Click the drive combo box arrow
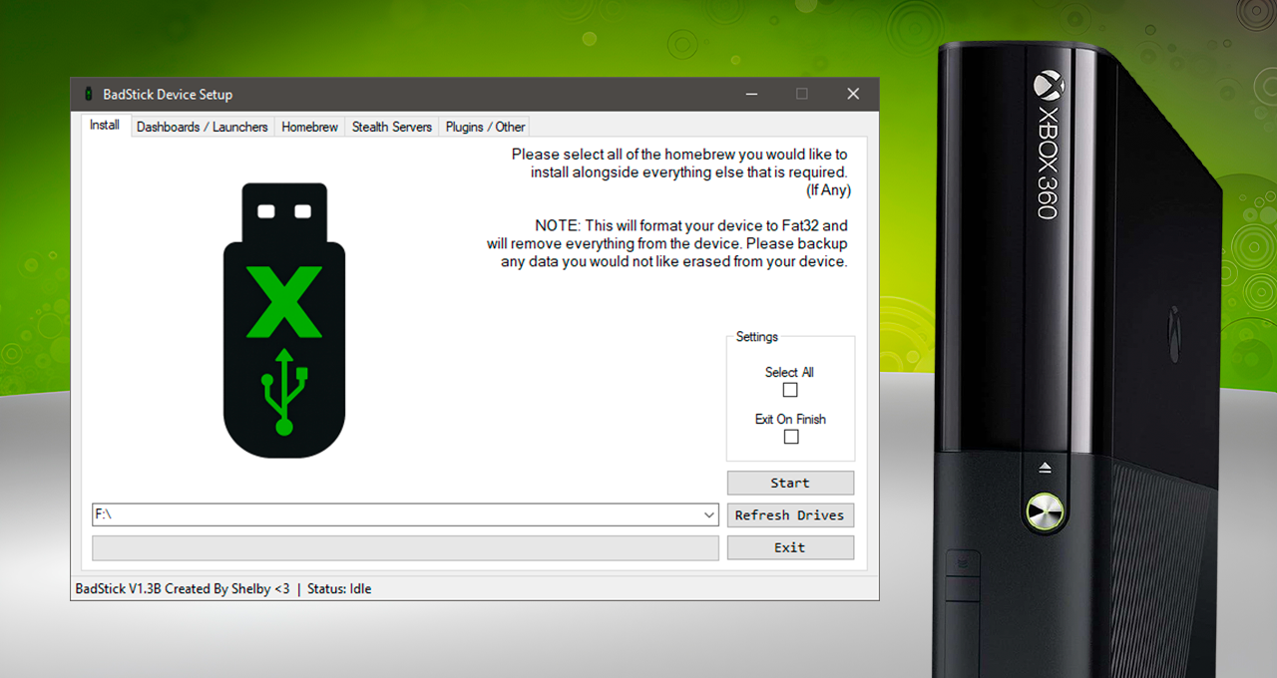 tap(709, 515)
